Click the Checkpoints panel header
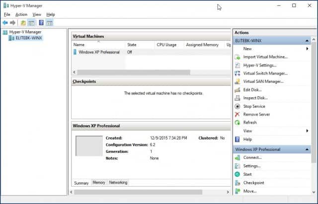Screen dimensions: 318x204 point(151,81)
